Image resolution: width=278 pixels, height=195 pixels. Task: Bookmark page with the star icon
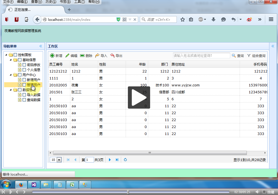pyautogui.click(x=183, y=19)
